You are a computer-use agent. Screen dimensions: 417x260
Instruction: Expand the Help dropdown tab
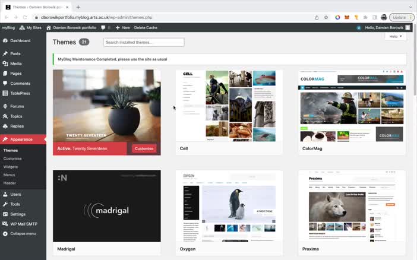pos(396,36)
